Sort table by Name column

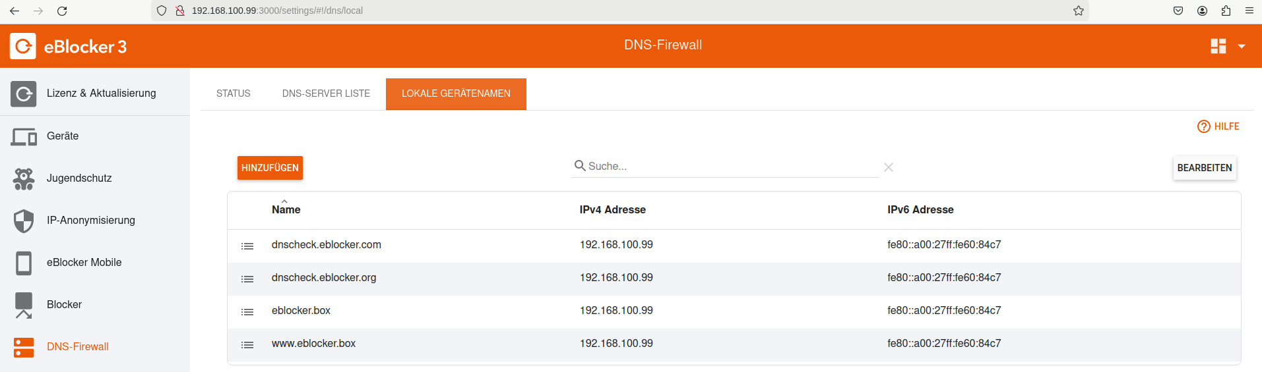286,209
